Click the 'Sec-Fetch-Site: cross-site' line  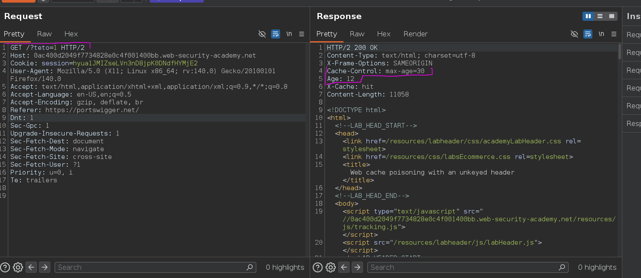pyautogui.click(x=61, y=157)
